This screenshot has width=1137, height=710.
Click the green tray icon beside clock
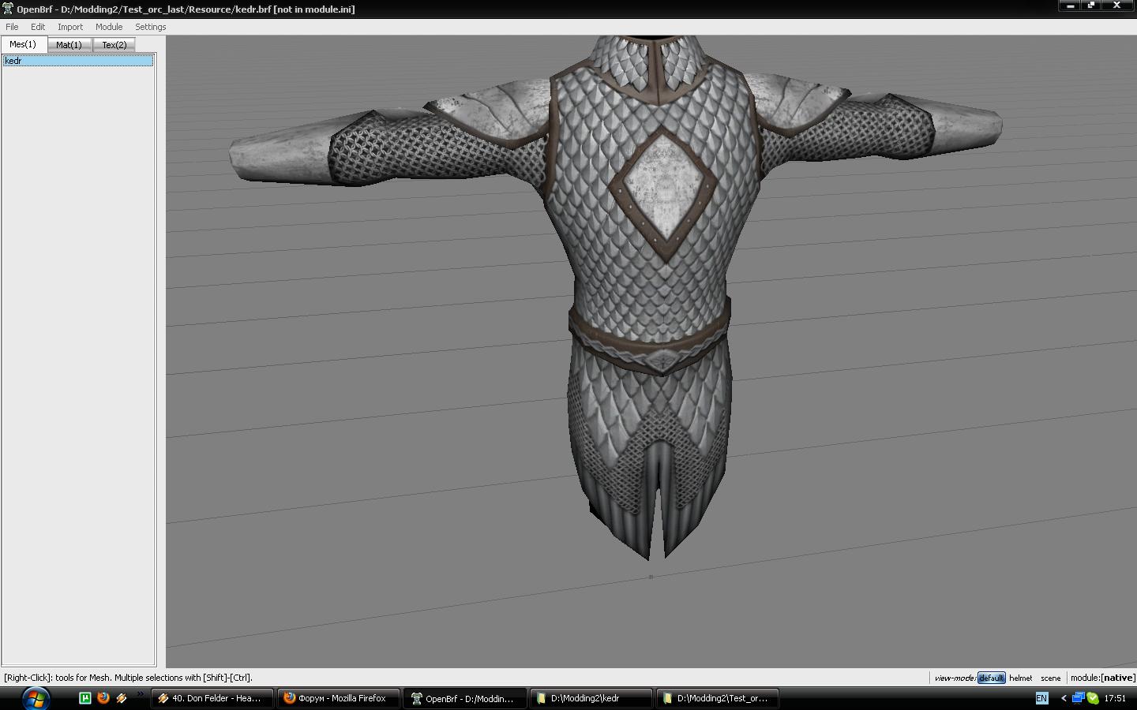[1093, 698]
